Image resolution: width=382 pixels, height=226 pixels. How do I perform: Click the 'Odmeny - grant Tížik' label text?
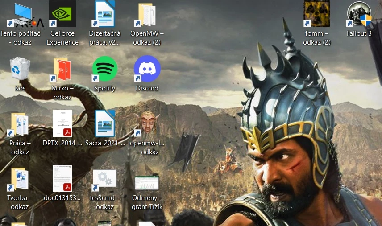tap(147, 202)
